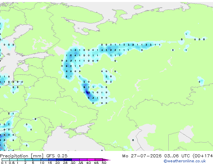The image size is (213, 164).
Task: Click the legend label '0.5'
Action: tap(12, 163)
